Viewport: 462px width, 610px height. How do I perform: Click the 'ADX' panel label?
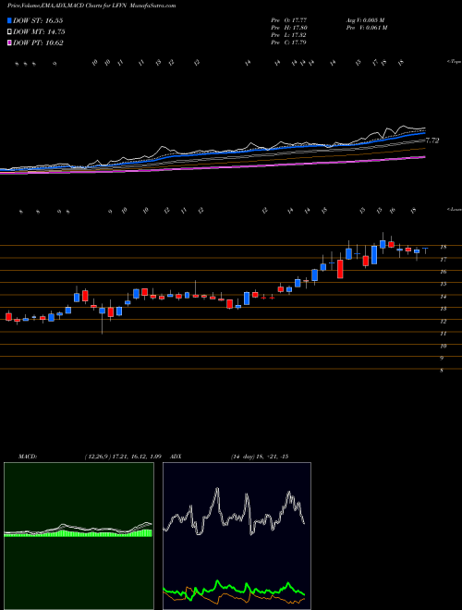click(x=176, y=457)
